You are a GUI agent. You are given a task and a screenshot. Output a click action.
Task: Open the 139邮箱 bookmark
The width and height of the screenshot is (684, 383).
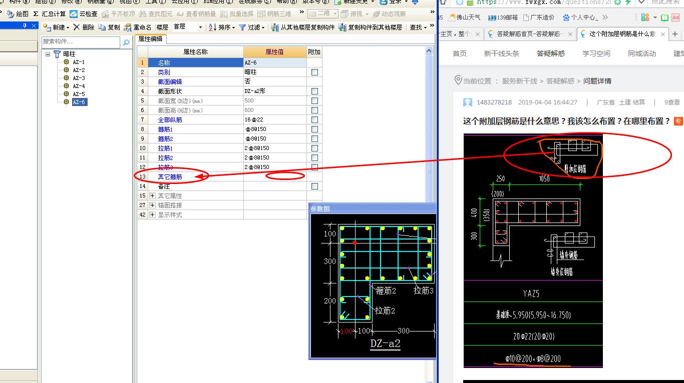point(502,17)
